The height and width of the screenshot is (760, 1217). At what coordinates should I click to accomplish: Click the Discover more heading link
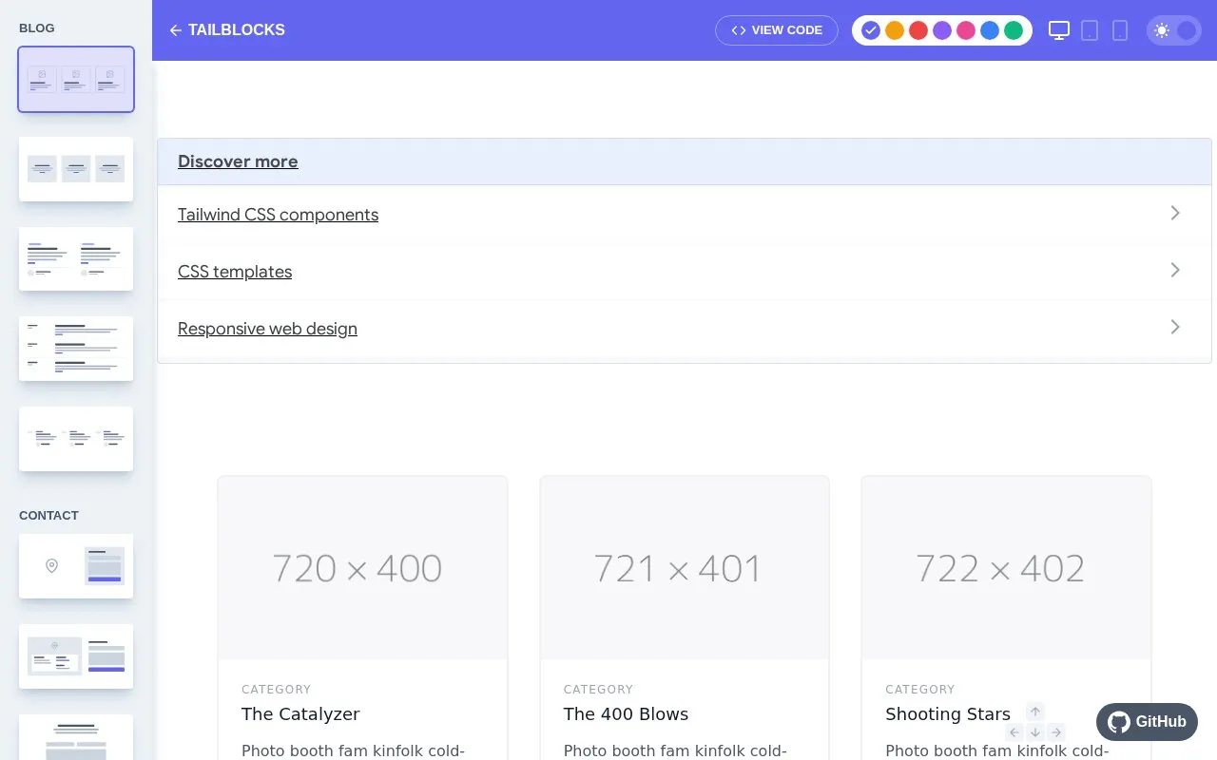click(238, 161)
